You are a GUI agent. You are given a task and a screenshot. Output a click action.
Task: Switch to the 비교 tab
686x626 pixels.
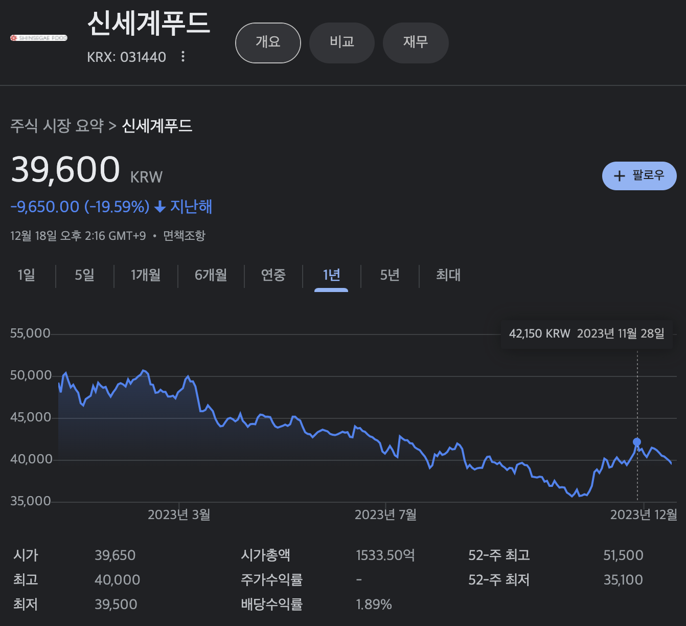pyautogui.click(x=342, y=42)
